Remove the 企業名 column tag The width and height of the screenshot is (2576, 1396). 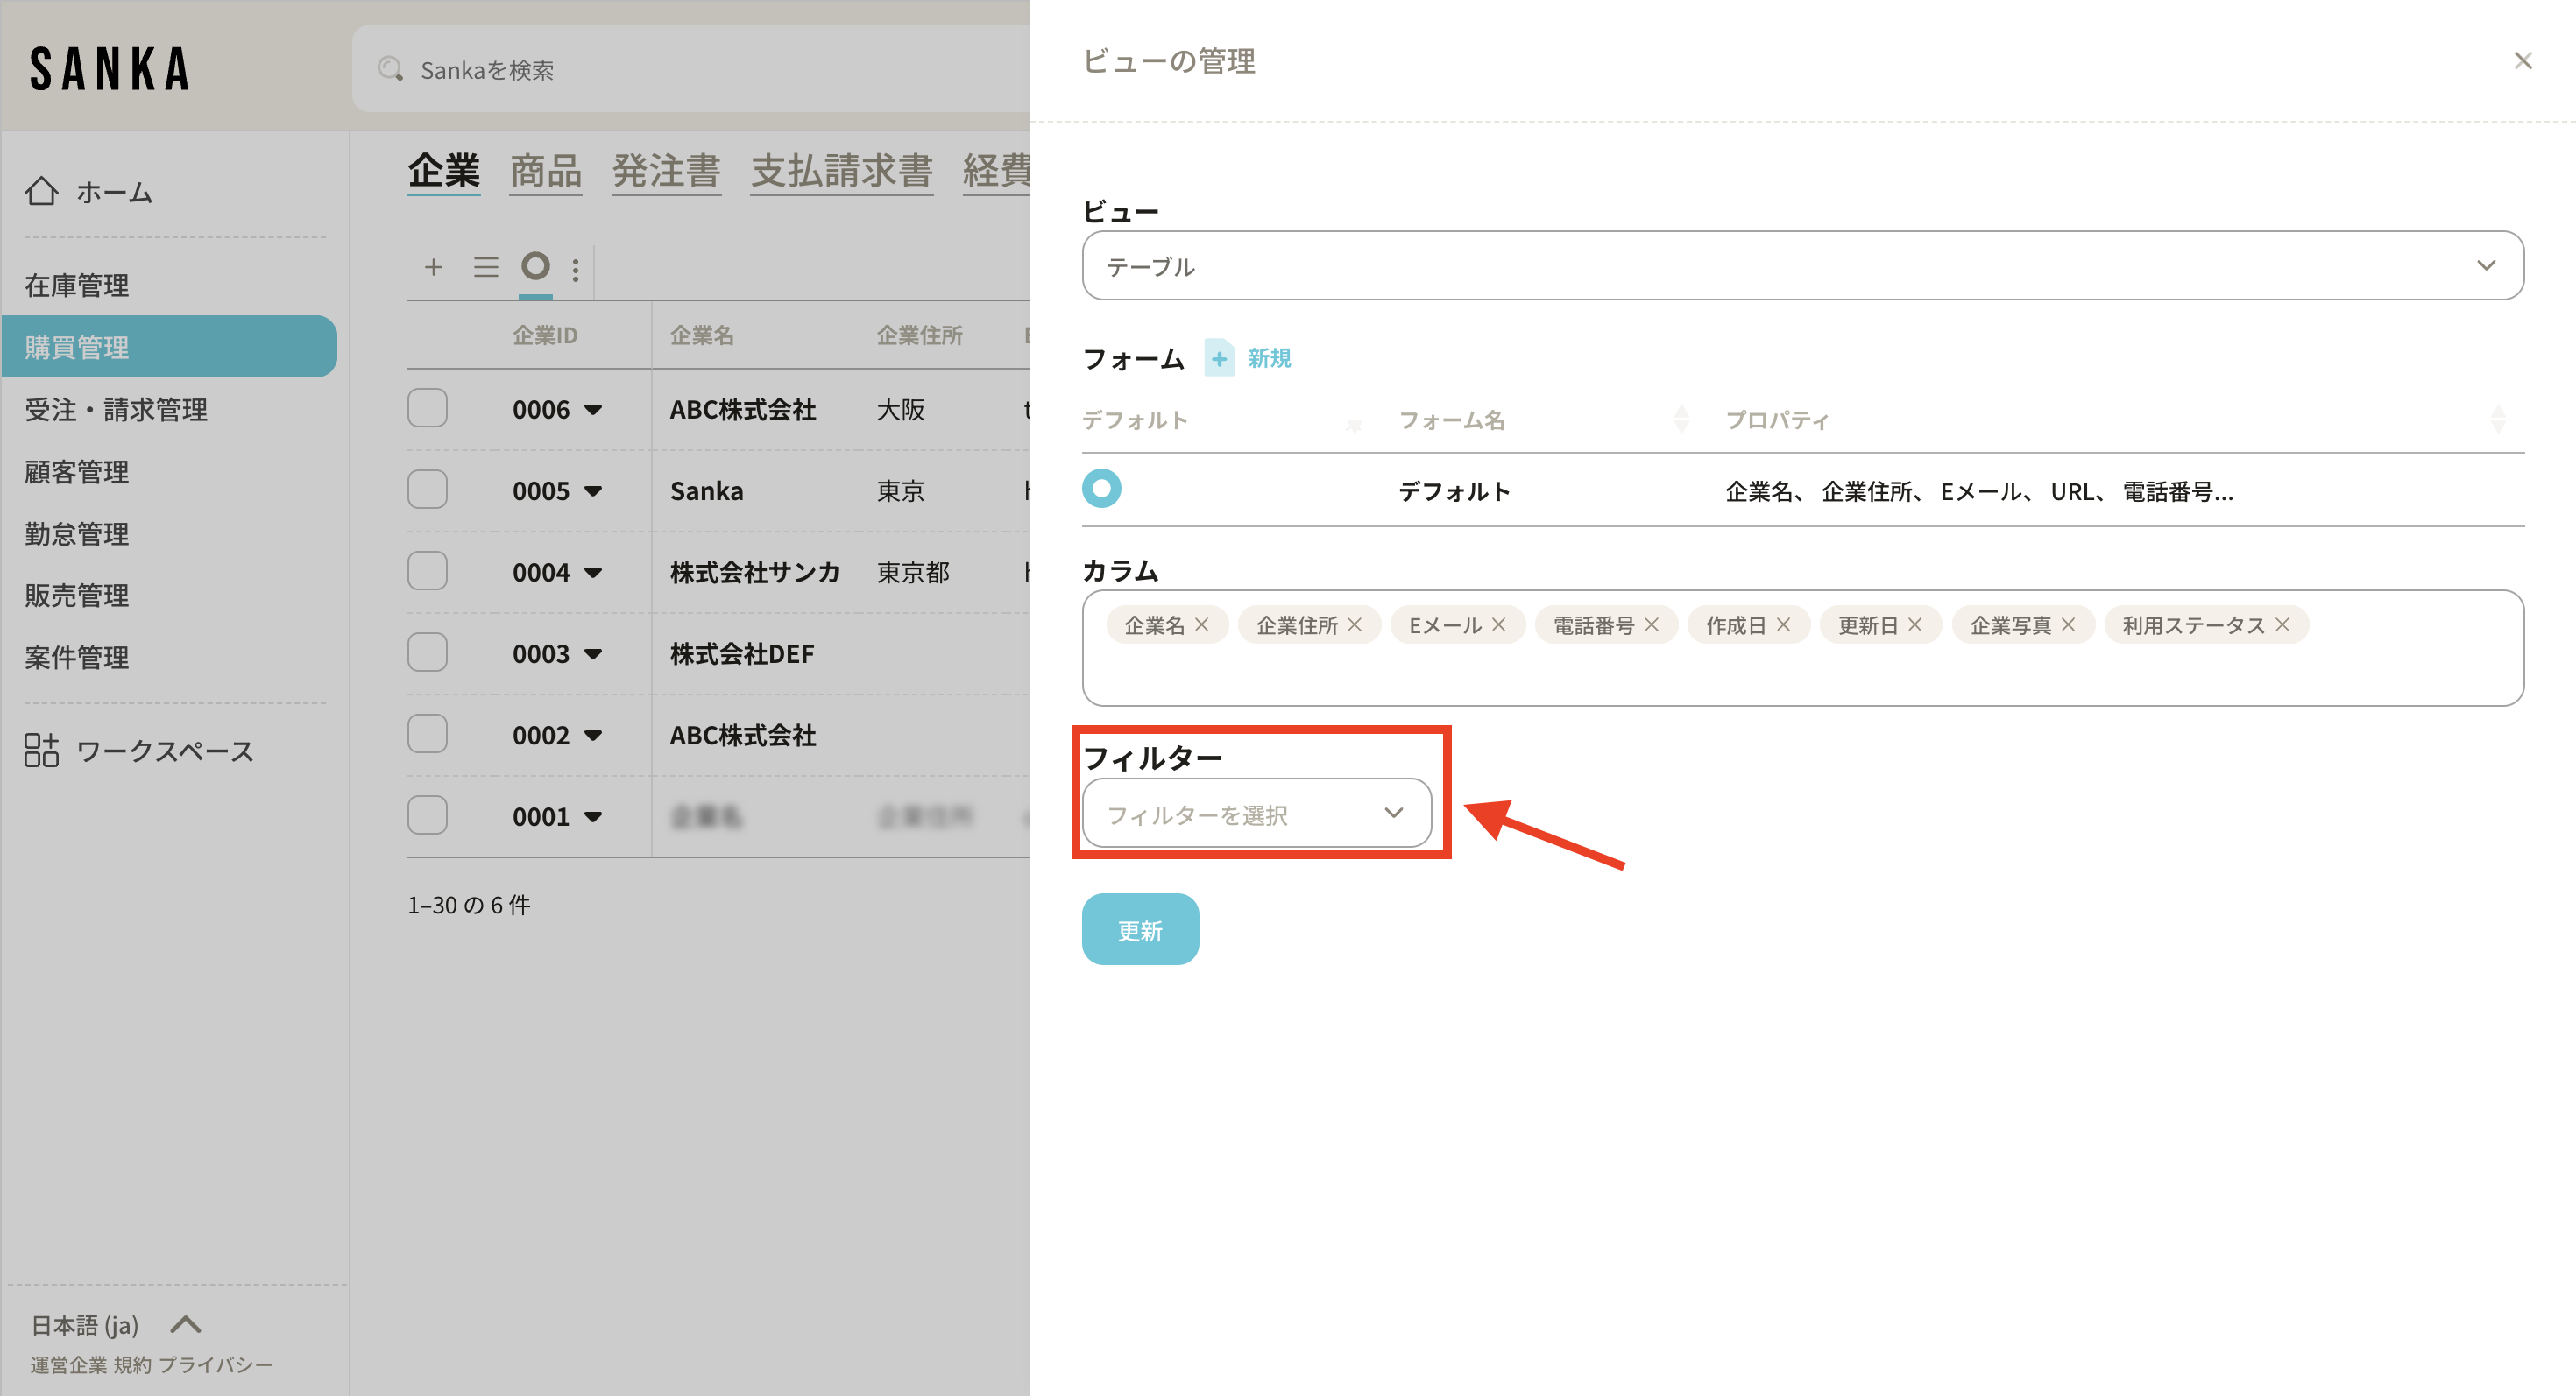point(1202,624)
